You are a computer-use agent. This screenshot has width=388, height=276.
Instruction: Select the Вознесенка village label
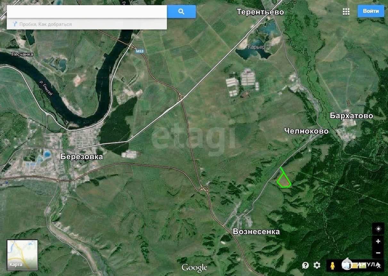pos(256,231)
